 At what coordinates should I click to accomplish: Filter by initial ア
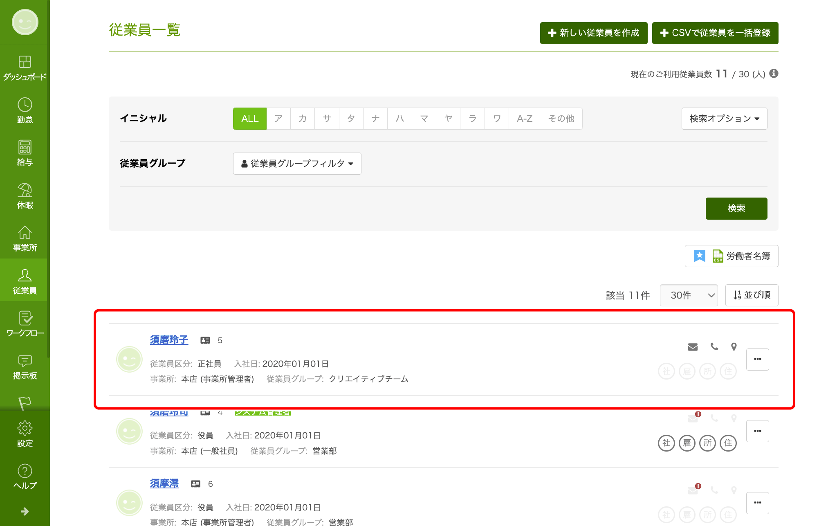(278, 119)
